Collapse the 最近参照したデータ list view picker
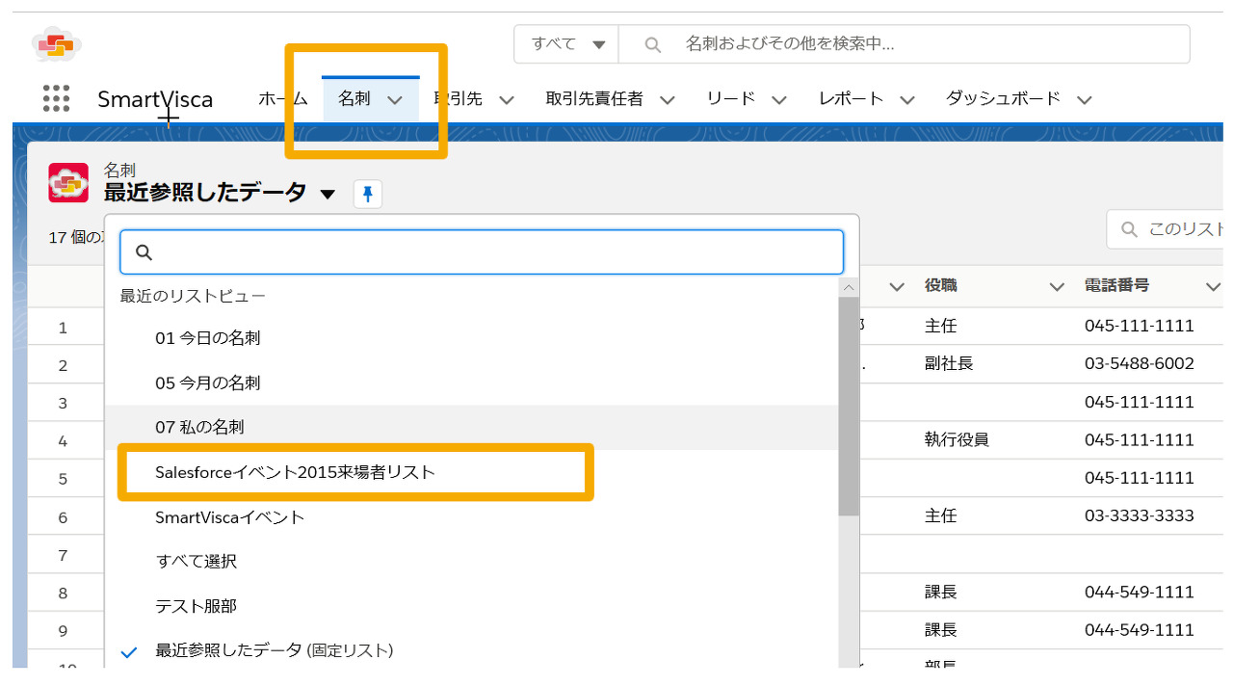The width and height of the screenshot is (1233, 686). (x=328, y=194)
